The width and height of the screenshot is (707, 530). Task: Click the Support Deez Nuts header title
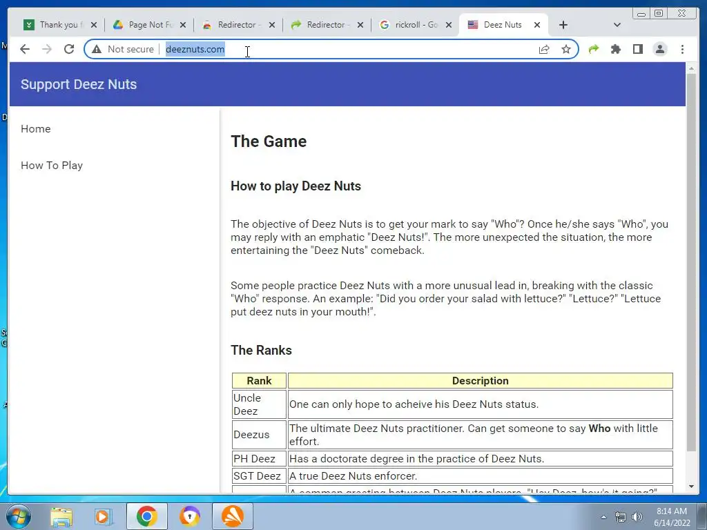[x=79, y=84]
